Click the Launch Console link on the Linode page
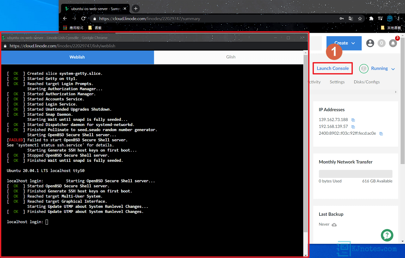 point(333,68)
